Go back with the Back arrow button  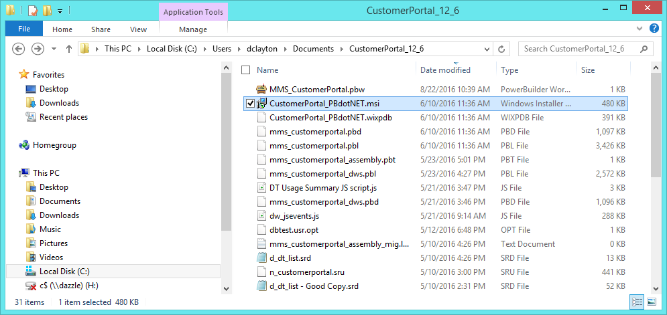coord(19,49)
